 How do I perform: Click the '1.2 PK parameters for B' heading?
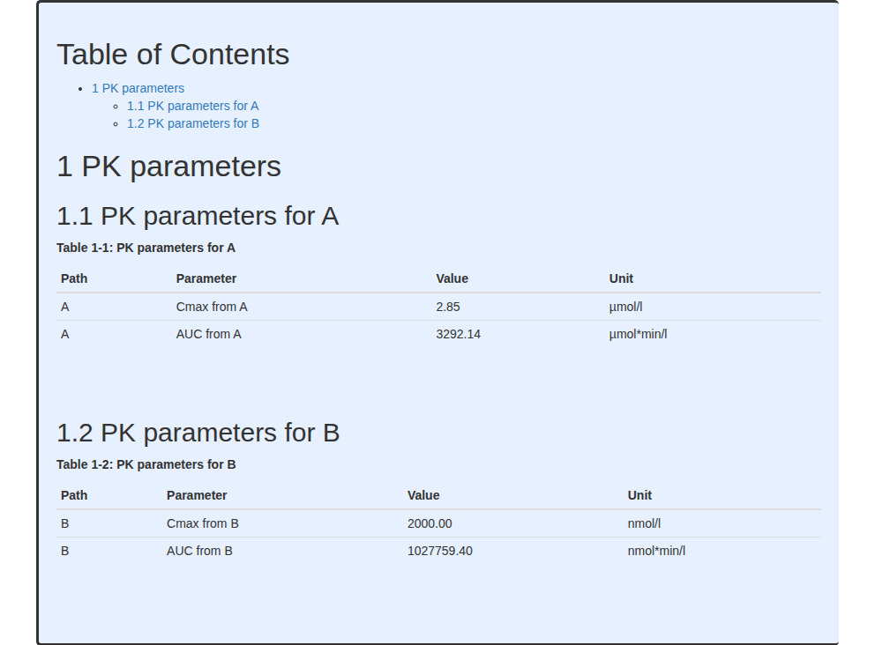tap(198, 433)
